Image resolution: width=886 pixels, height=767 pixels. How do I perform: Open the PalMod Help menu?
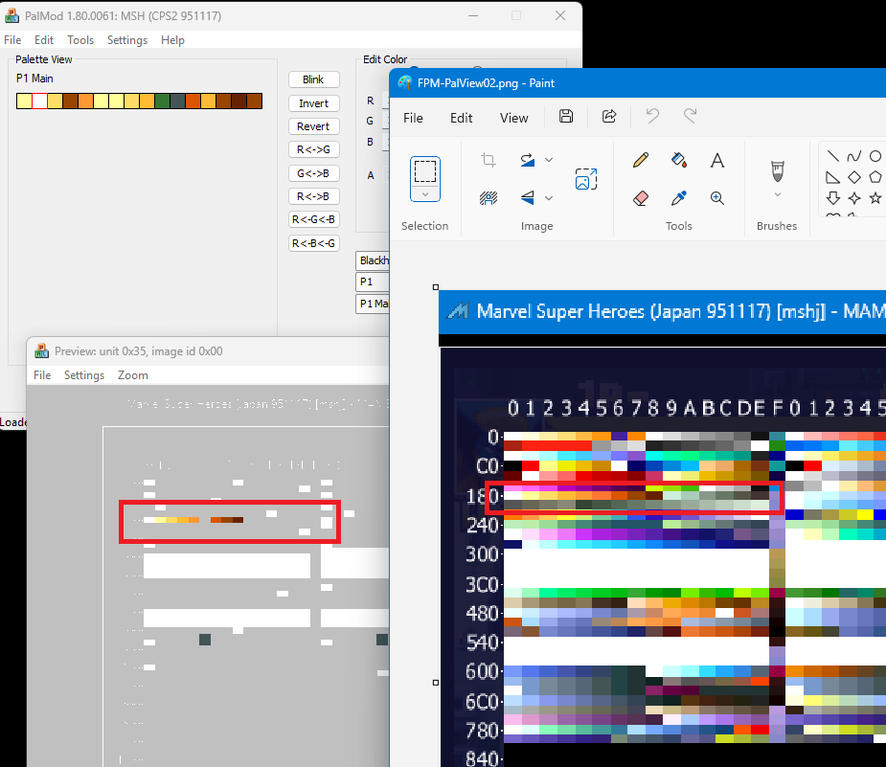(x=172, y=40)
